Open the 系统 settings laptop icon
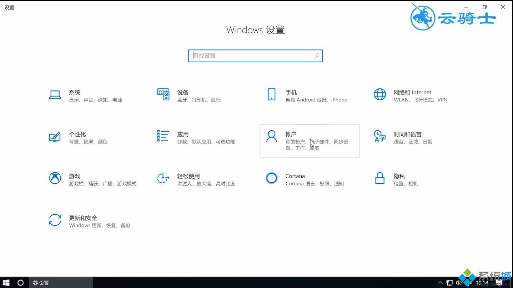513x288 pixels. 55,94
